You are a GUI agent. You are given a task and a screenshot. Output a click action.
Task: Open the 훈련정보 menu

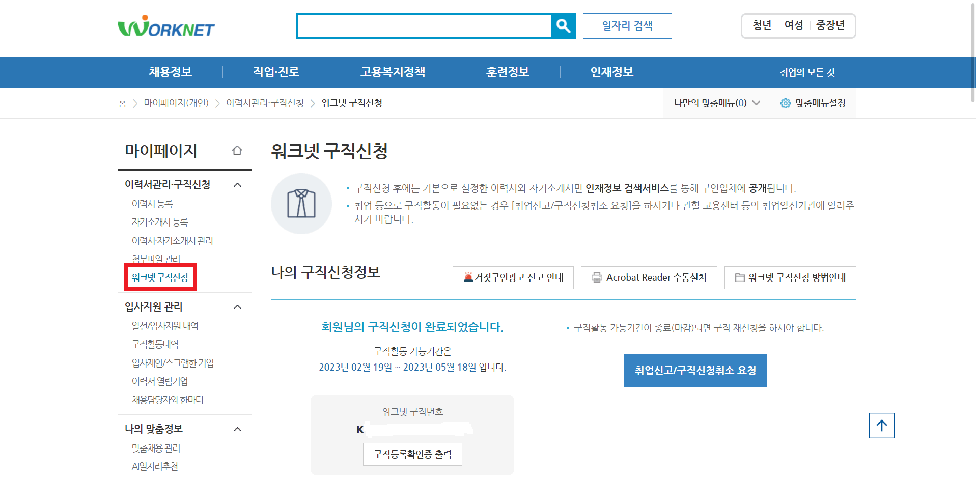[508, 72]
